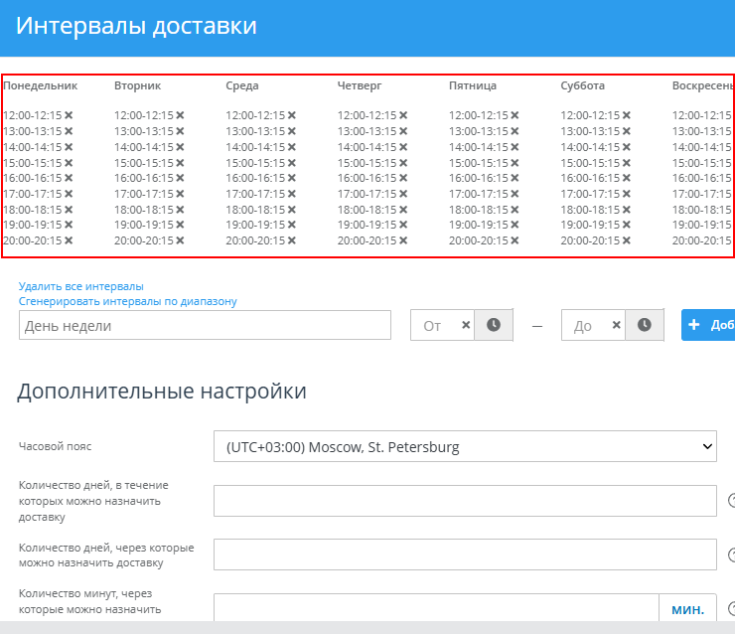Clear the От time field

click(x=466, y=325)
